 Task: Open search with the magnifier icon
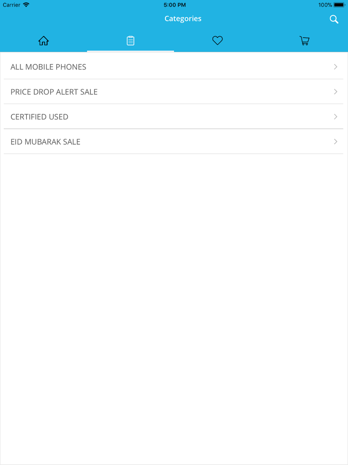pyautogui.click(x=334, y=19)
